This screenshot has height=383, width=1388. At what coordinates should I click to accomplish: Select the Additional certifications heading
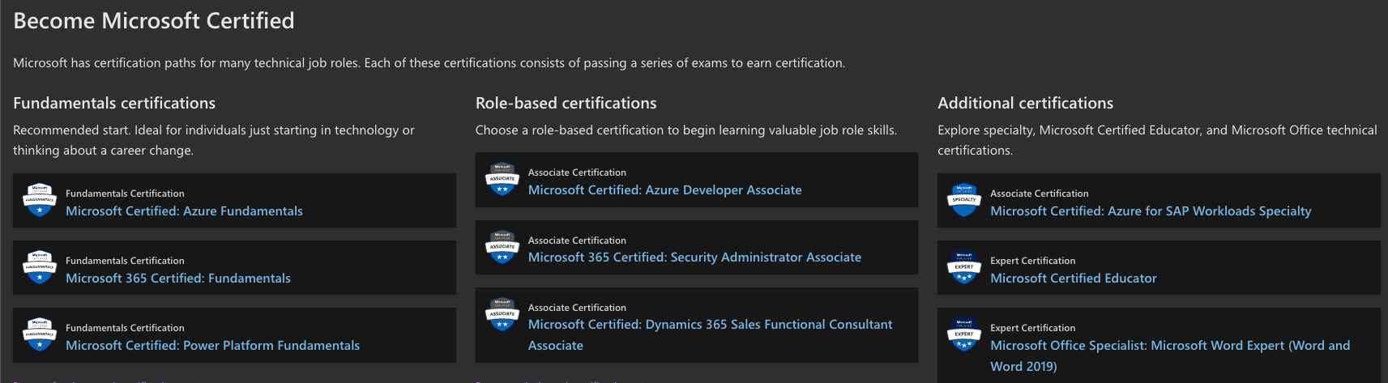(1025, 103)
